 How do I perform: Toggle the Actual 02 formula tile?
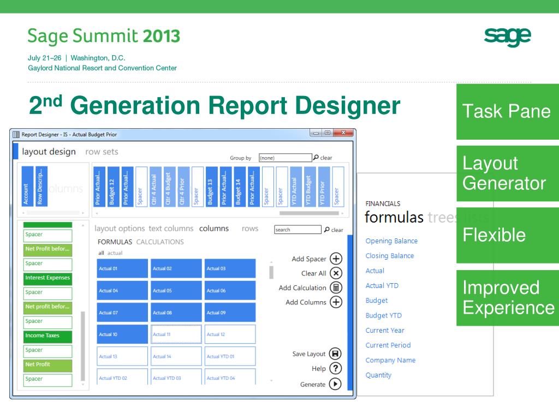click(176, 268)
